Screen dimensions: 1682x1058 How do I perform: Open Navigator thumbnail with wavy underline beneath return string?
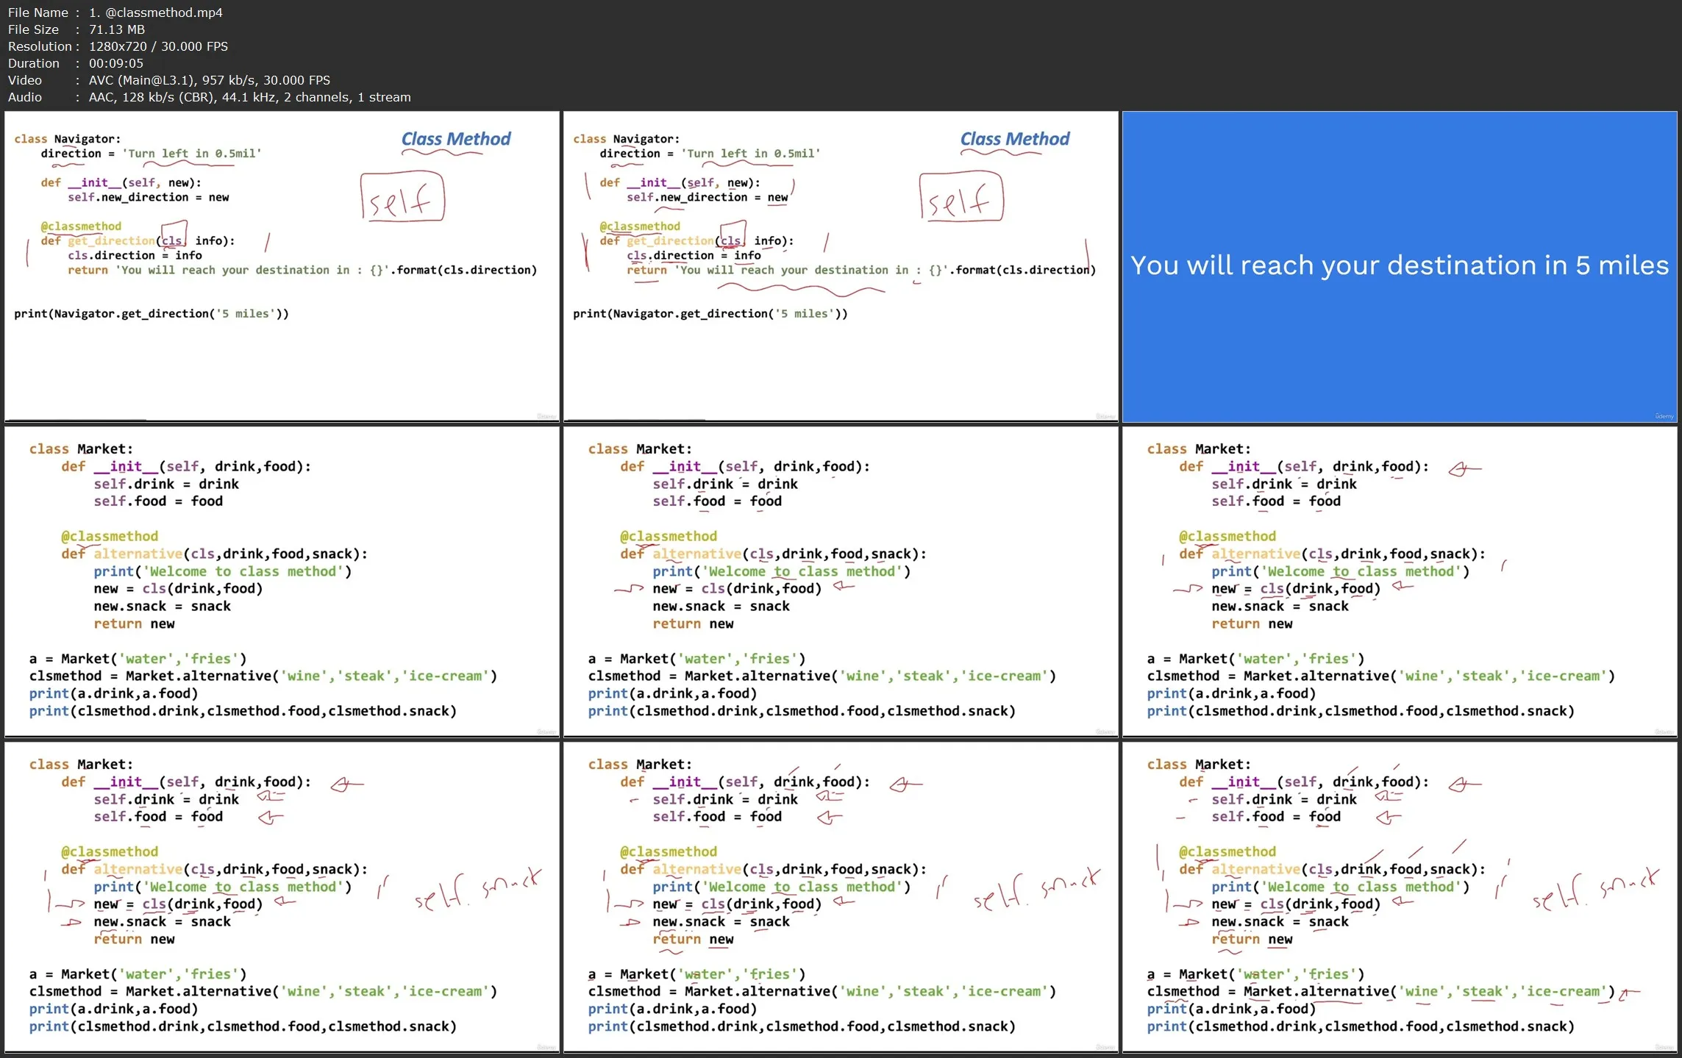click(x=841, y=266)
